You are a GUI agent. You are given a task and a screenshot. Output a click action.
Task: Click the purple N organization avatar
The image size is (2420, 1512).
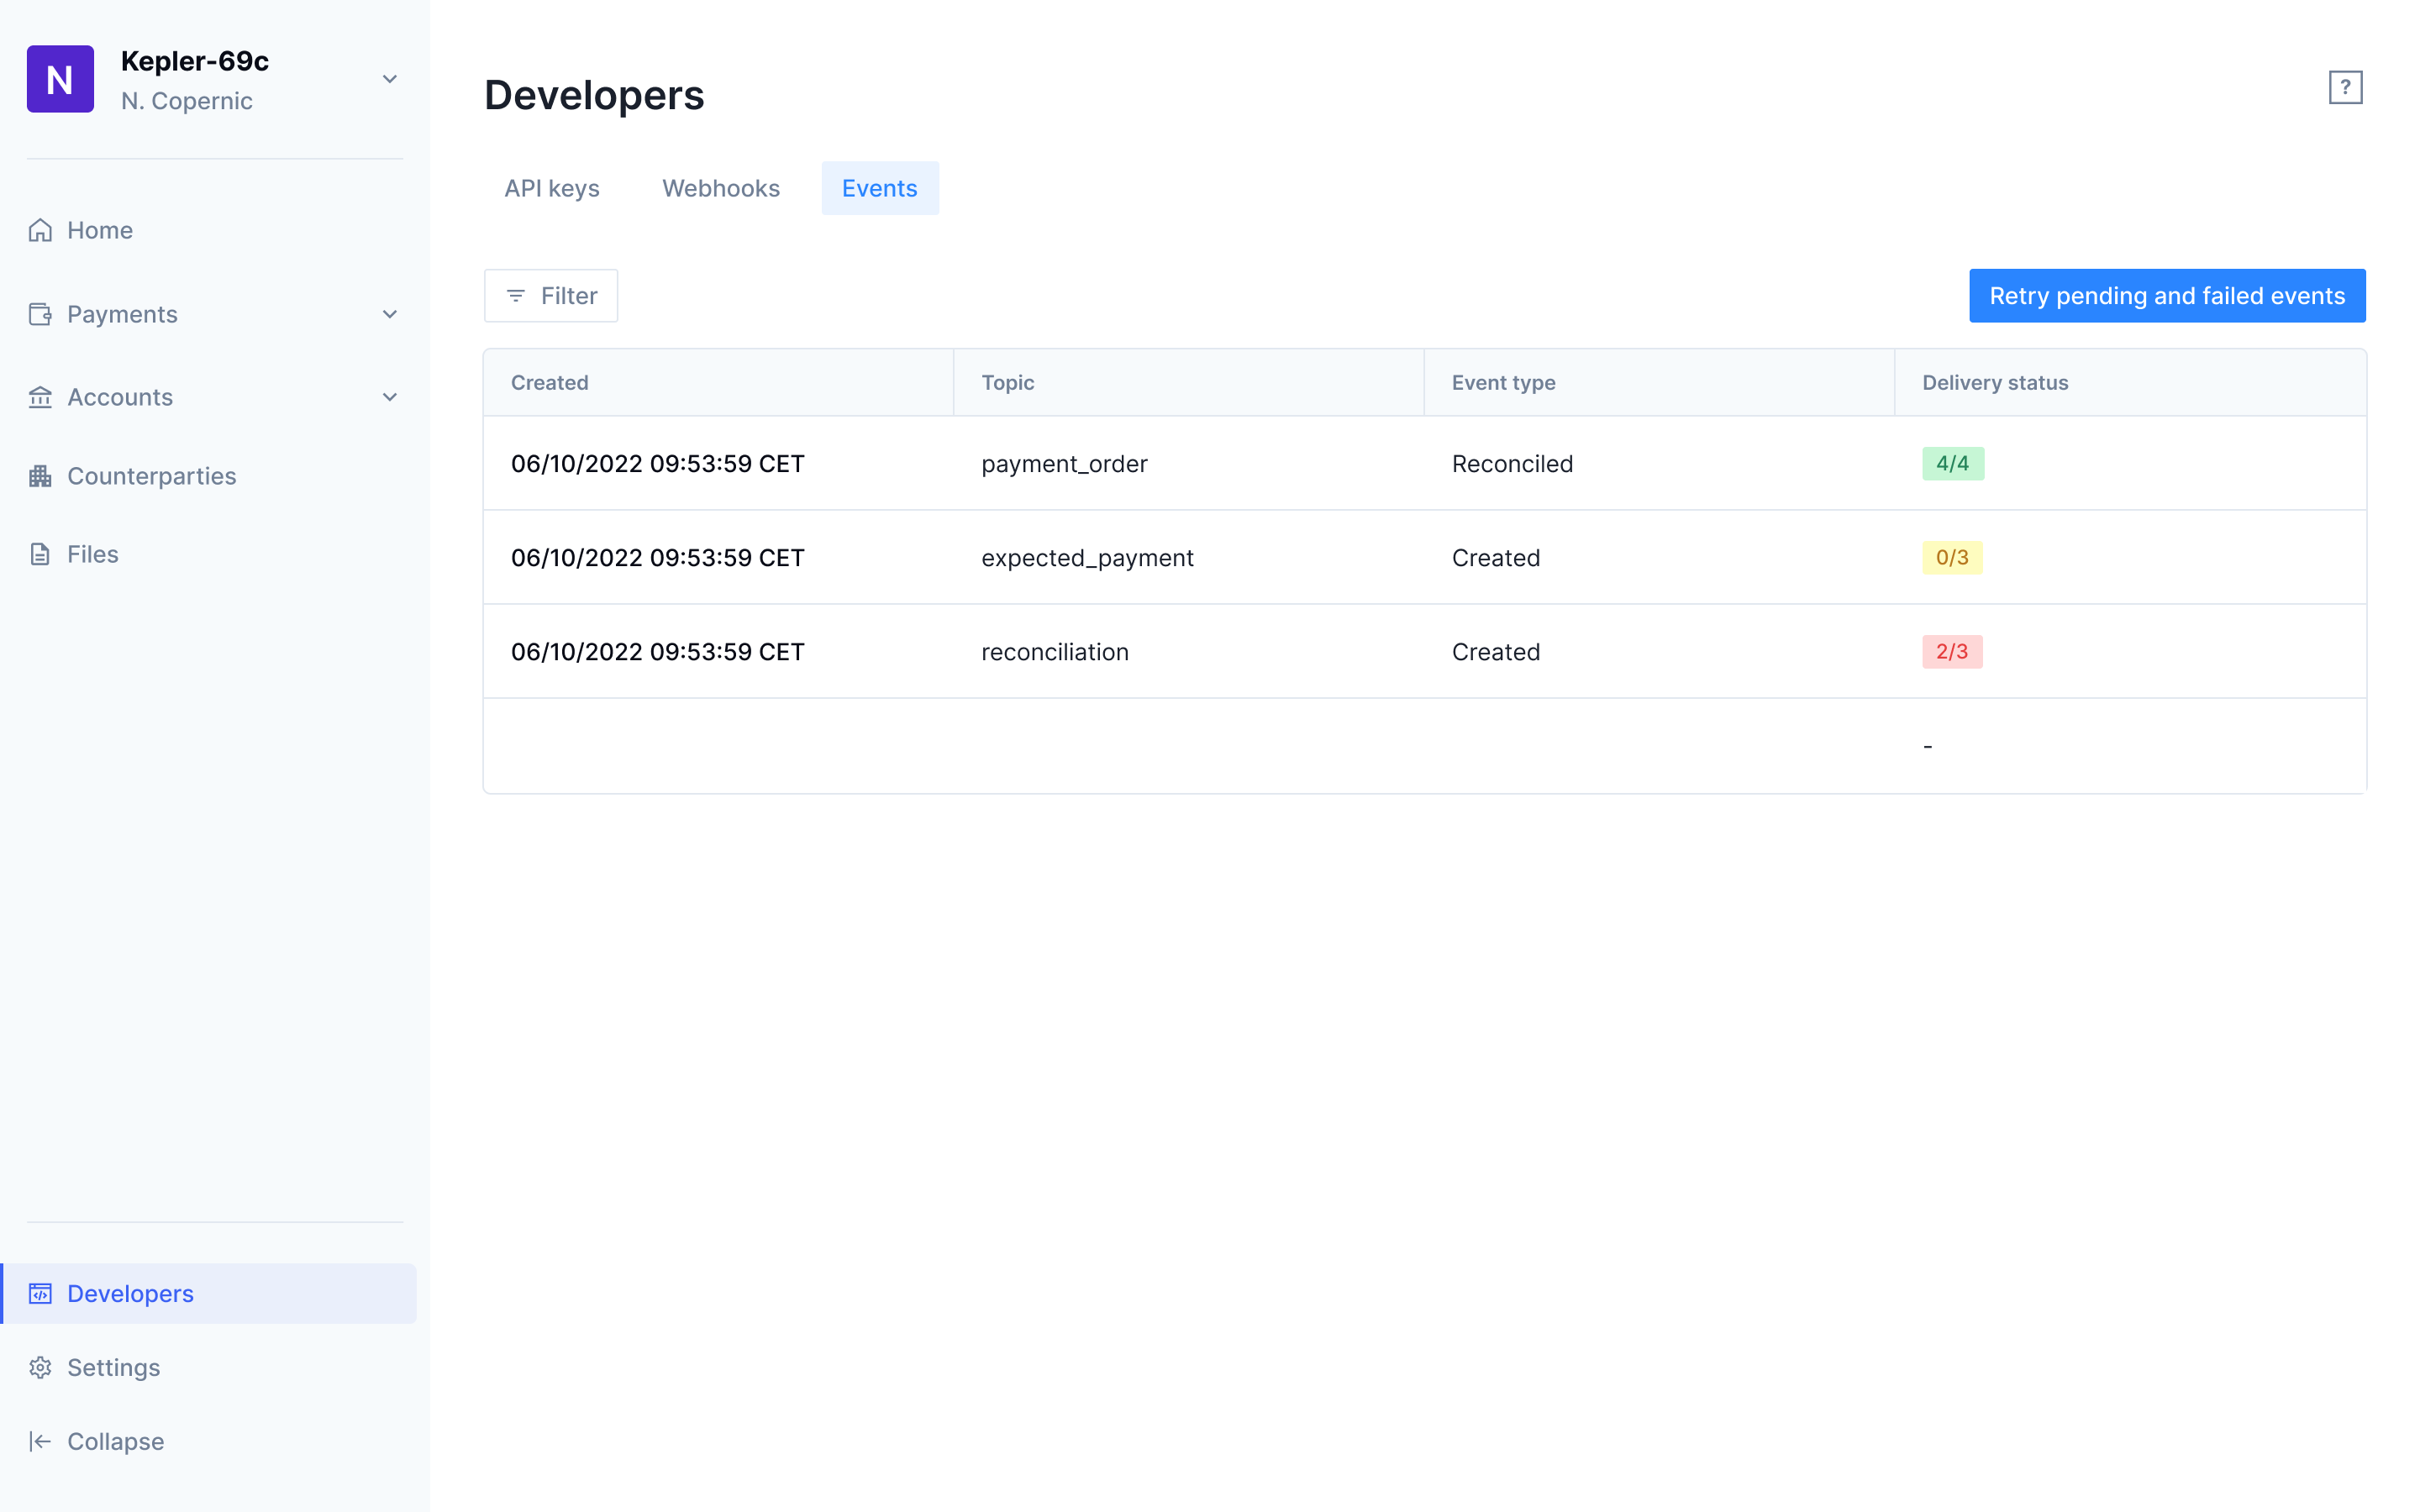(x=60, y=79)
